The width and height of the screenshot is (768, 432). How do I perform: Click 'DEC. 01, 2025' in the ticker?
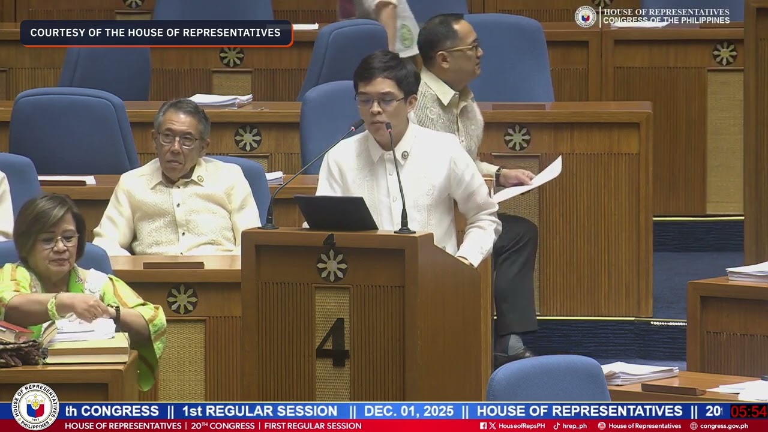[409, 411]
